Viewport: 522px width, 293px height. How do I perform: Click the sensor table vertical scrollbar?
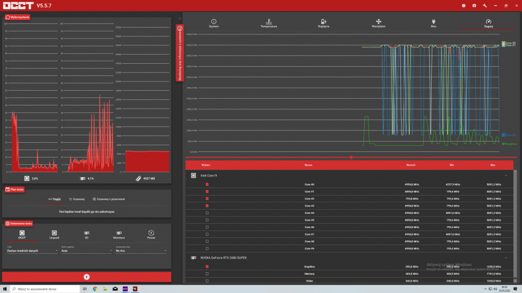pos(515,226)
